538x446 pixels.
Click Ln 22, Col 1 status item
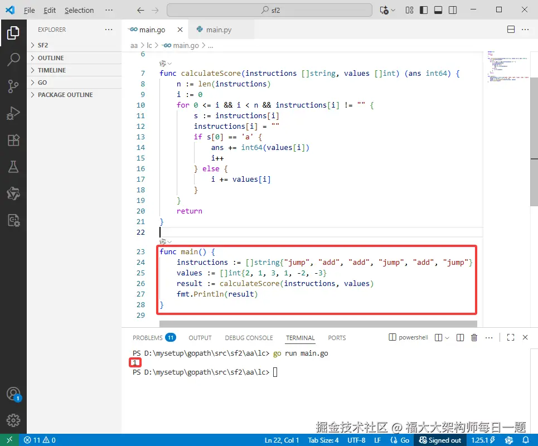point(282,440)
